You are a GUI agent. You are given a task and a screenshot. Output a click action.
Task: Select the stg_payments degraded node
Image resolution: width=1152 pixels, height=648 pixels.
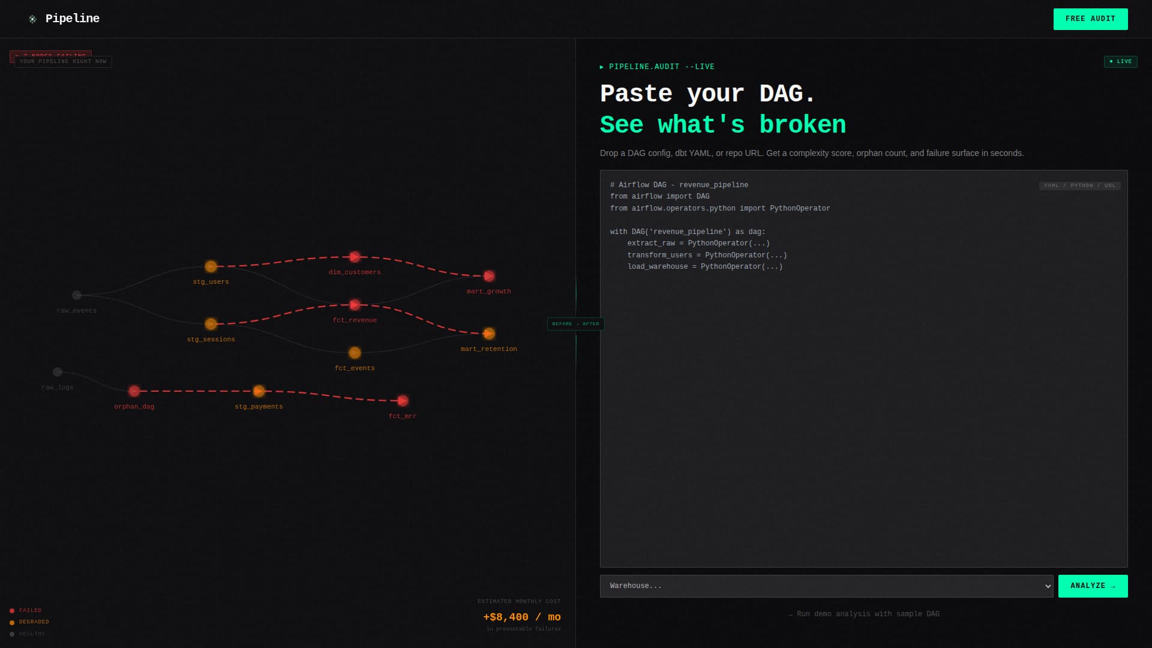coord(259,391)
